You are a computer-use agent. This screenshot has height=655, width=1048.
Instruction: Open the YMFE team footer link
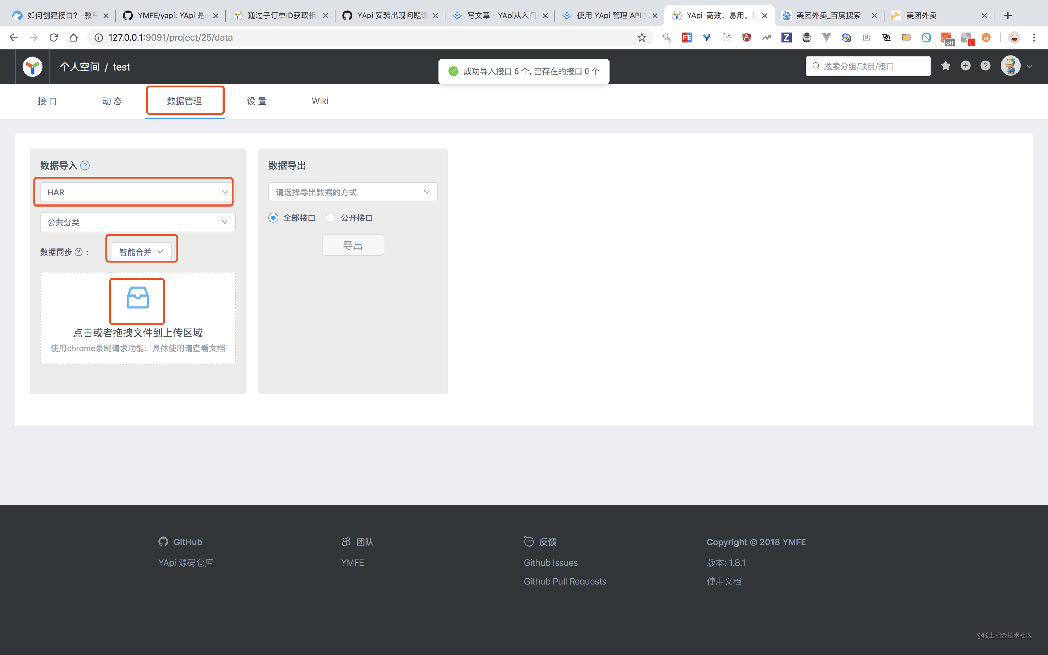[352, 563]
